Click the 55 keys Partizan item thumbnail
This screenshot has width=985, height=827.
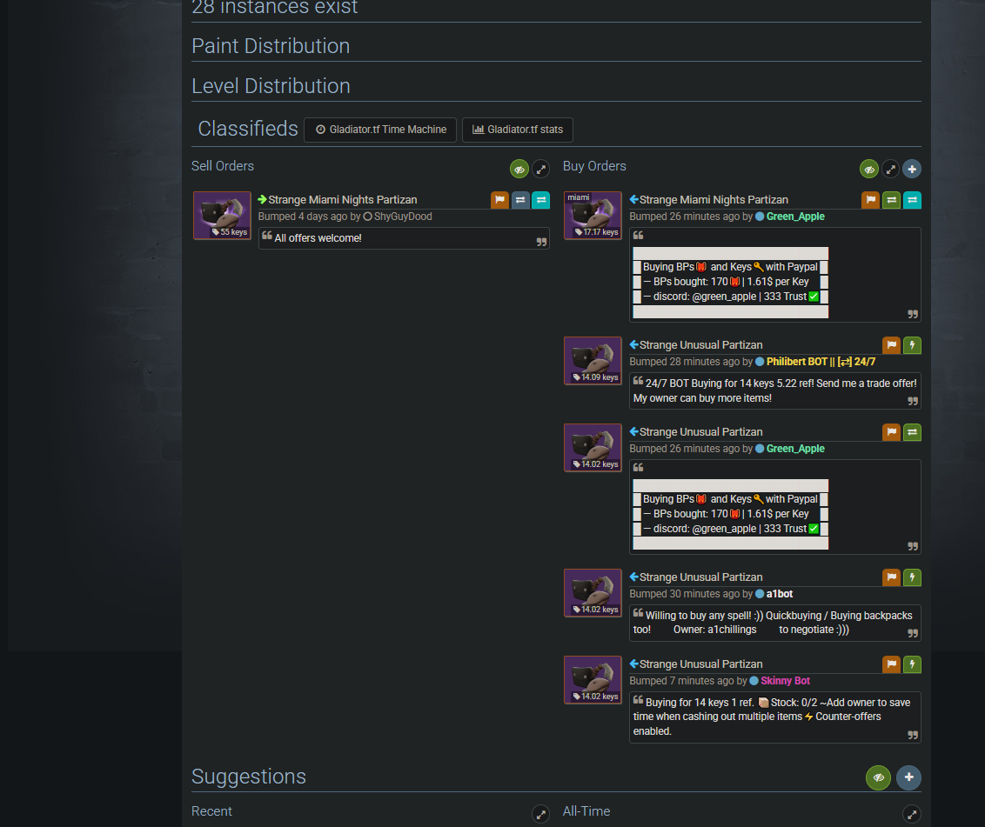pos(222,216)
